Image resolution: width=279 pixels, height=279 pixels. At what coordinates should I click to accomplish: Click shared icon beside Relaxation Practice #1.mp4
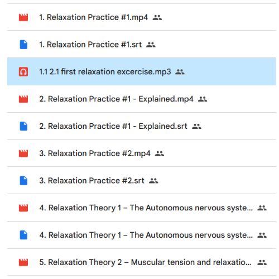[x=157, y=17]
